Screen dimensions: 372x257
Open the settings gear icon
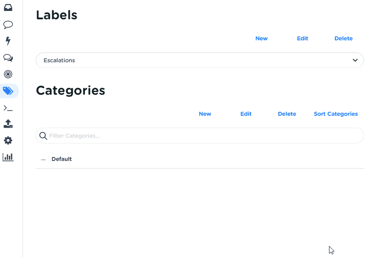[x=8, y=140]
